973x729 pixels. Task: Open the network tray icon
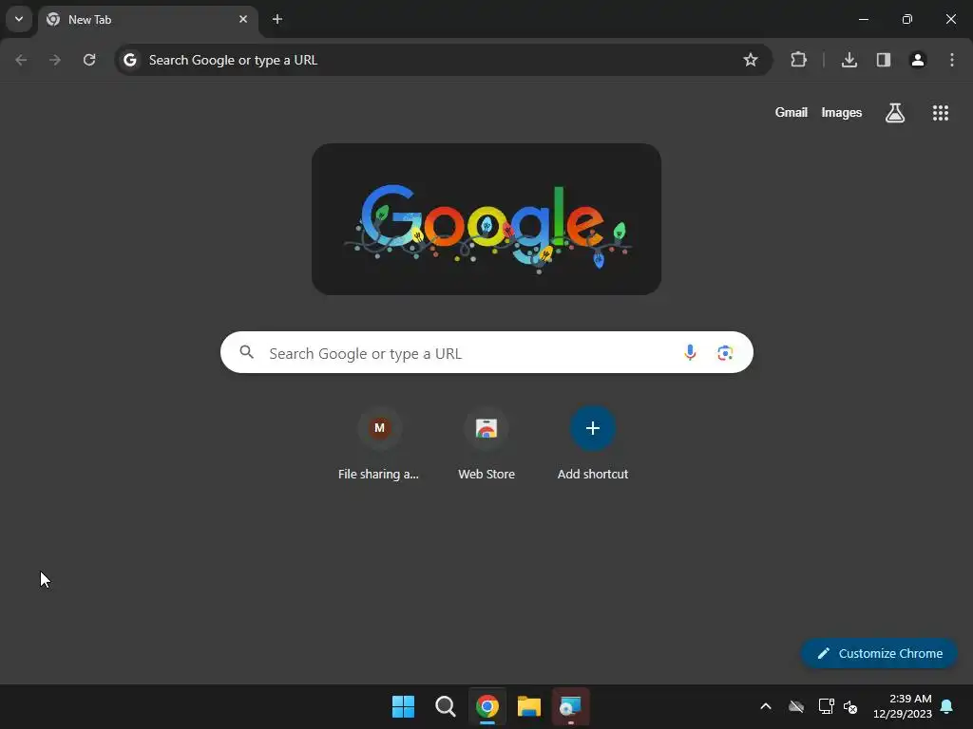click(x=826, y=706)
